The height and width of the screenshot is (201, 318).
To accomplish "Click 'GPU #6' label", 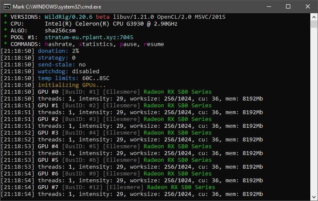I will pyautogui.click(x=48, y=174).
